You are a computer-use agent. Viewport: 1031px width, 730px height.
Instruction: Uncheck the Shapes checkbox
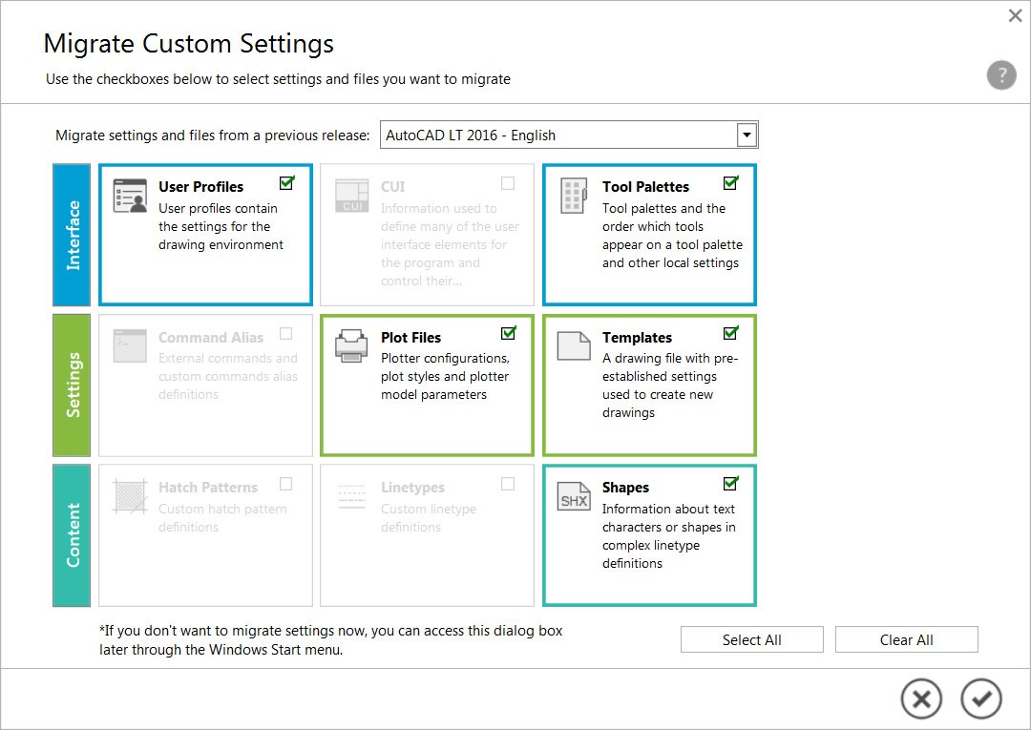tap(730, 484)
